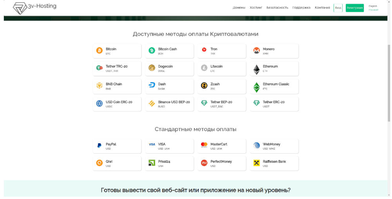Switch language to English

pyautogui.click(x=373, y=6)
